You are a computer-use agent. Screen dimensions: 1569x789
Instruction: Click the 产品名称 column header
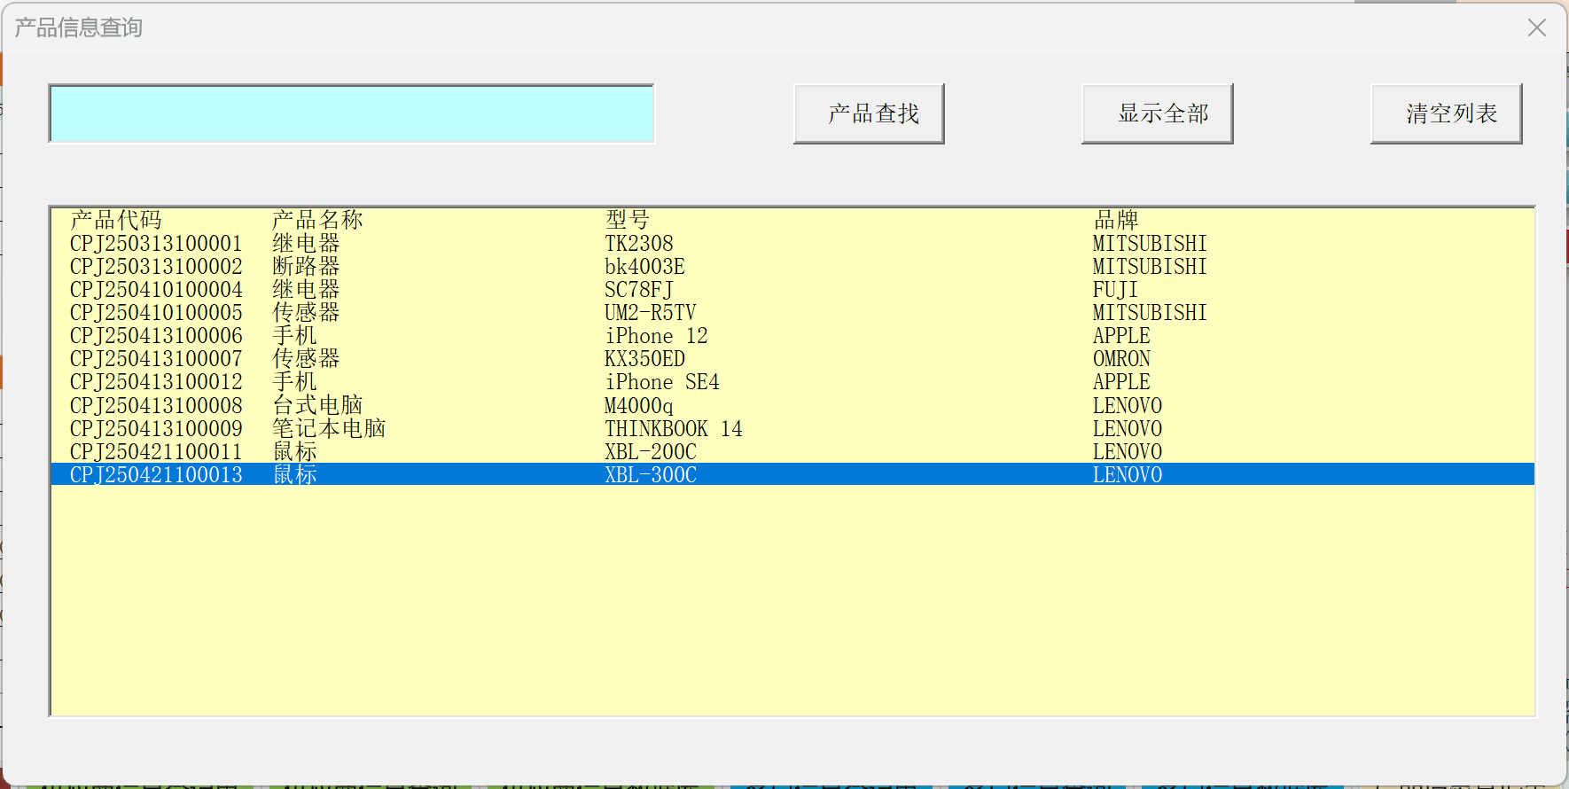(317, 220)
